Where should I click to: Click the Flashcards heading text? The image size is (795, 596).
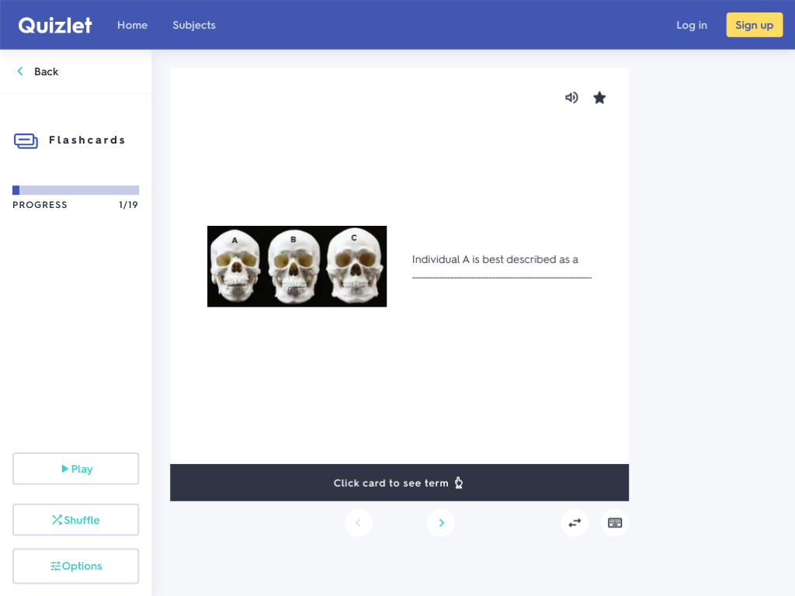tap(87, 140)
